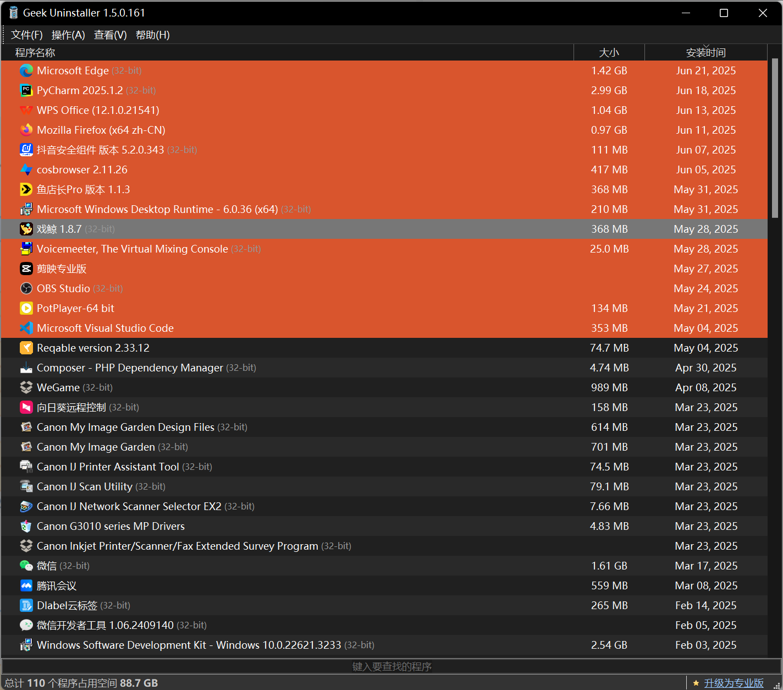Viewport: 783px width, 690px height.
Task: Click the May 24, 2025 date of OBS Studio
Action: 706,288
